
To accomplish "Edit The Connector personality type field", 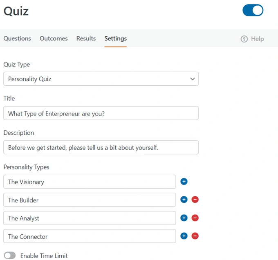I will coord(90,236).
